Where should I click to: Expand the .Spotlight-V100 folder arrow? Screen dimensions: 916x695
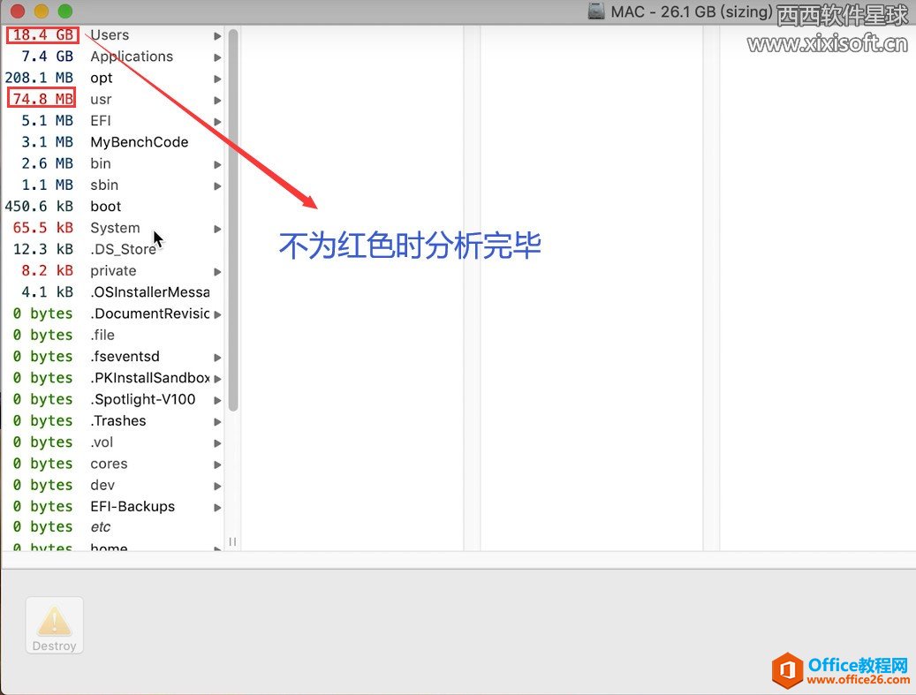217,400
